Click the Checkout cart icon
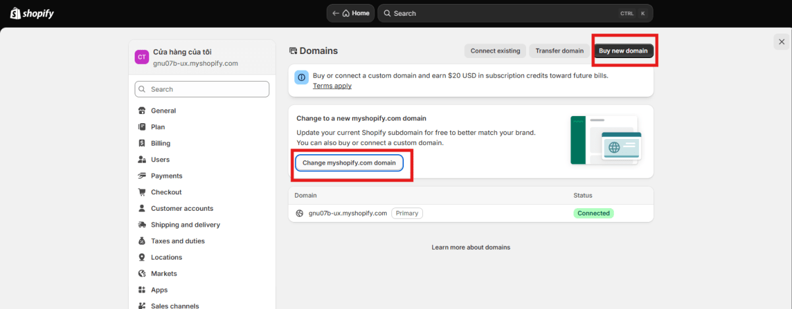792x309 pixels. (142, 192)
